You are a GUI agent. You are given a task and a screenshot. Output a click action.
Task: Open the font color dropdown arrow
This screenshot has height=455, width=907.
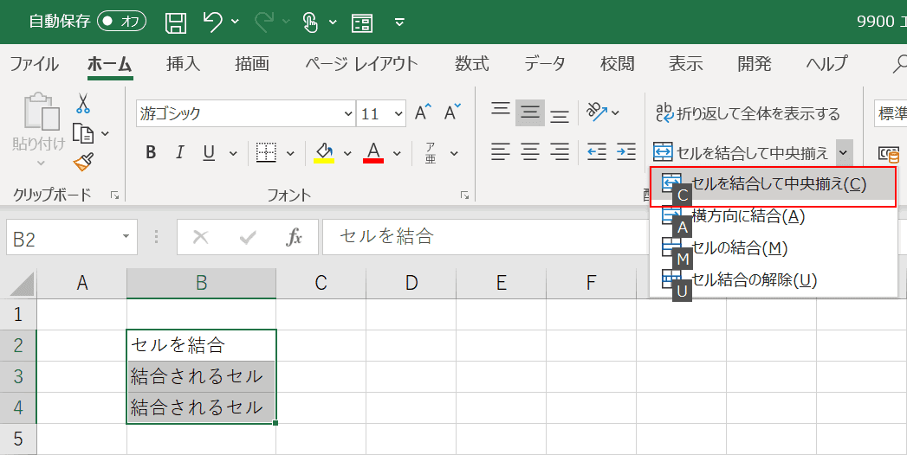pos(397,153)
